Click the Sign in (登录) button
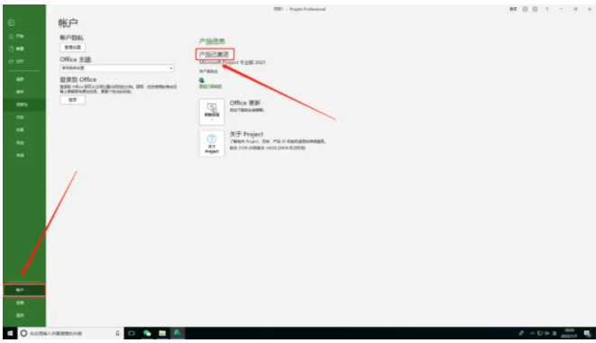 coord(73,100)
